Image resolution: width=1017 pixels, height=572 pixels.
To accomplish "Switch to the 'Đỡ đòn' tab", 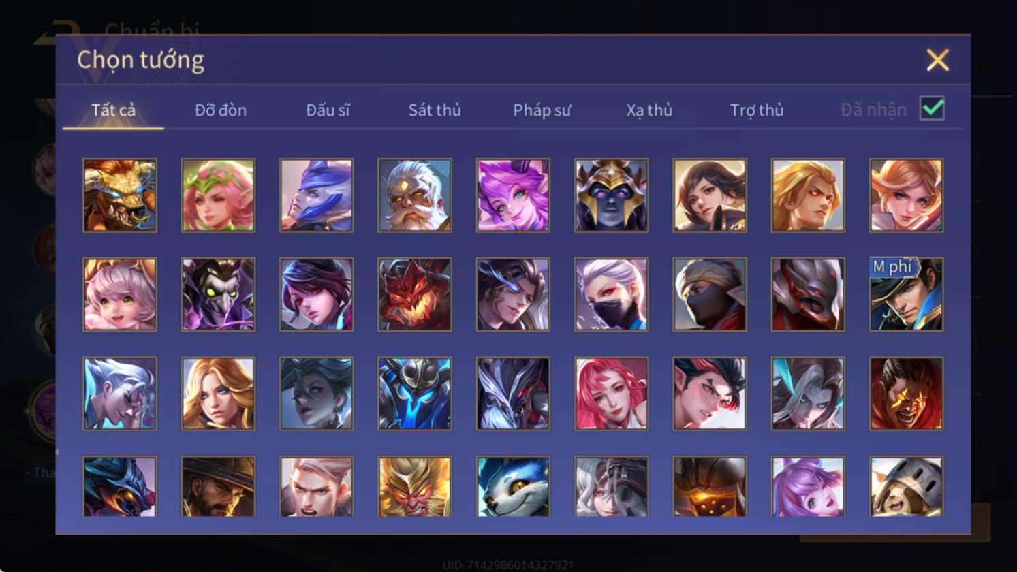I will pyautogui.click(x=221, y=110).
